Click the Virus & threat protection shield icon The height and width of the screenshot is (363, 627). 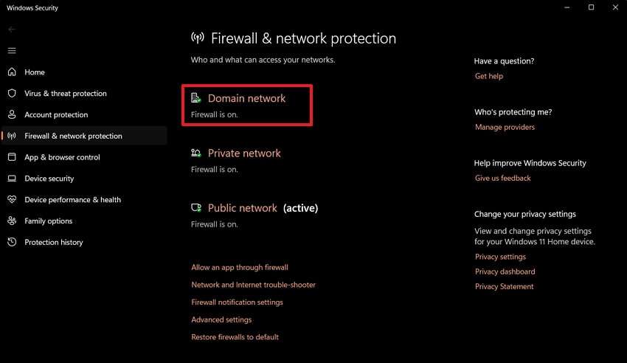[x=11, y=94]
